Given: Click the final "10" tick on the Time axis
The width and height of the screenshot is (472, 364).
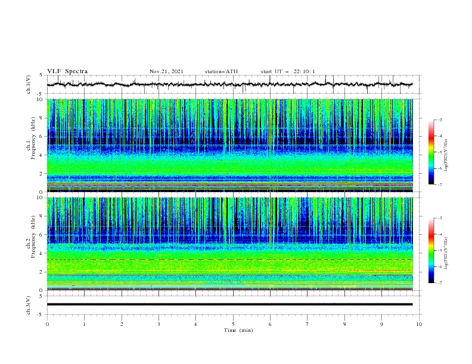Looking at the screenshot, I should (x=419, y=324).
